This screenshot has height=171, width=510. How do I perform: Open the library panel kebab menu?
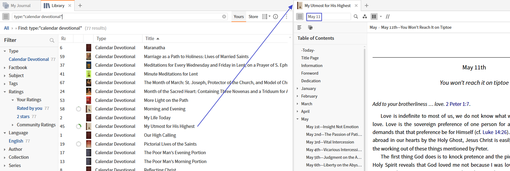click(x=286, y=17)
